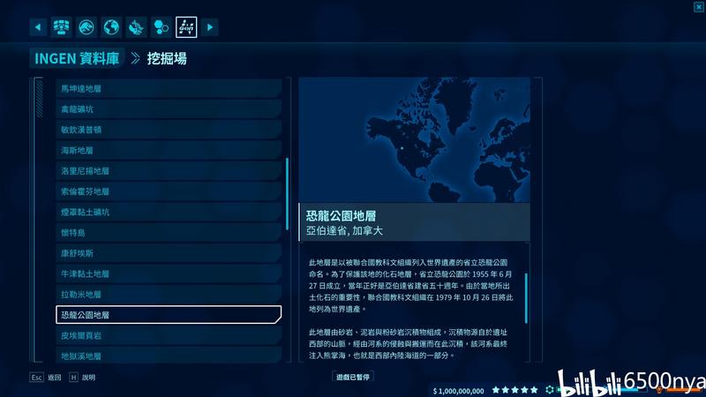Click the INGEN 資料庫 breadcrumb
The width and height of the screenshot is (706, 397).
pos(77,58)
